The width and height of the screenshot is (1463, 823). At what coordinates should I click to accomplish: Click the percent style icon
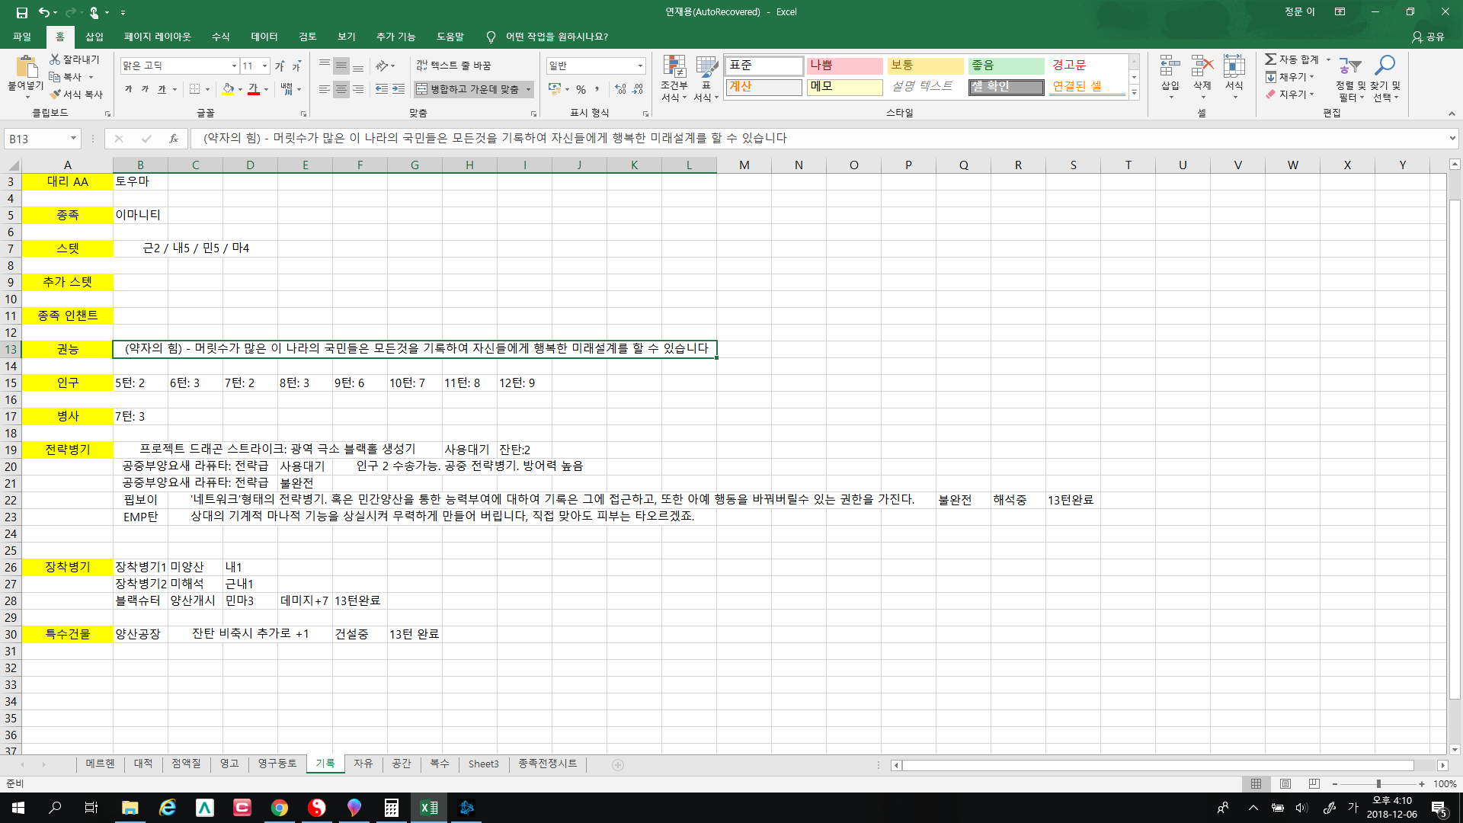[581, 89]
